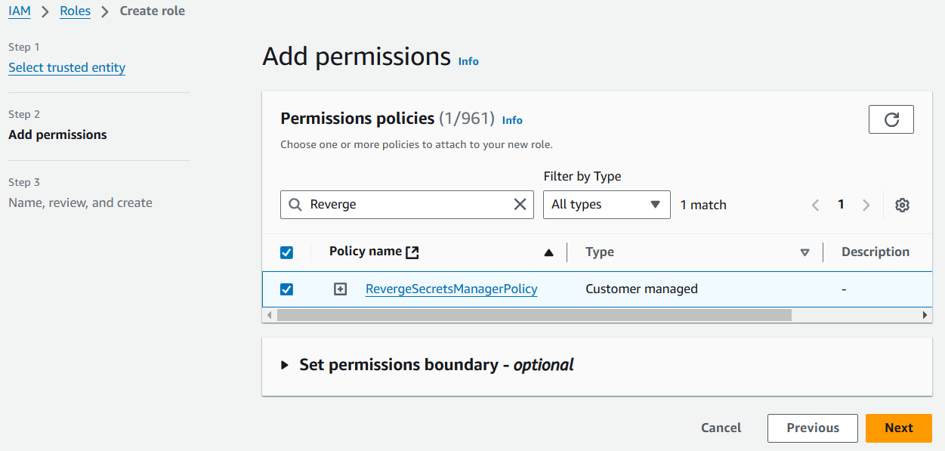Uncheck the RevergeSecretsManagerPolicy checkbox
The image size is (945, 451).
pyautogui.click(x=286, y=289)
